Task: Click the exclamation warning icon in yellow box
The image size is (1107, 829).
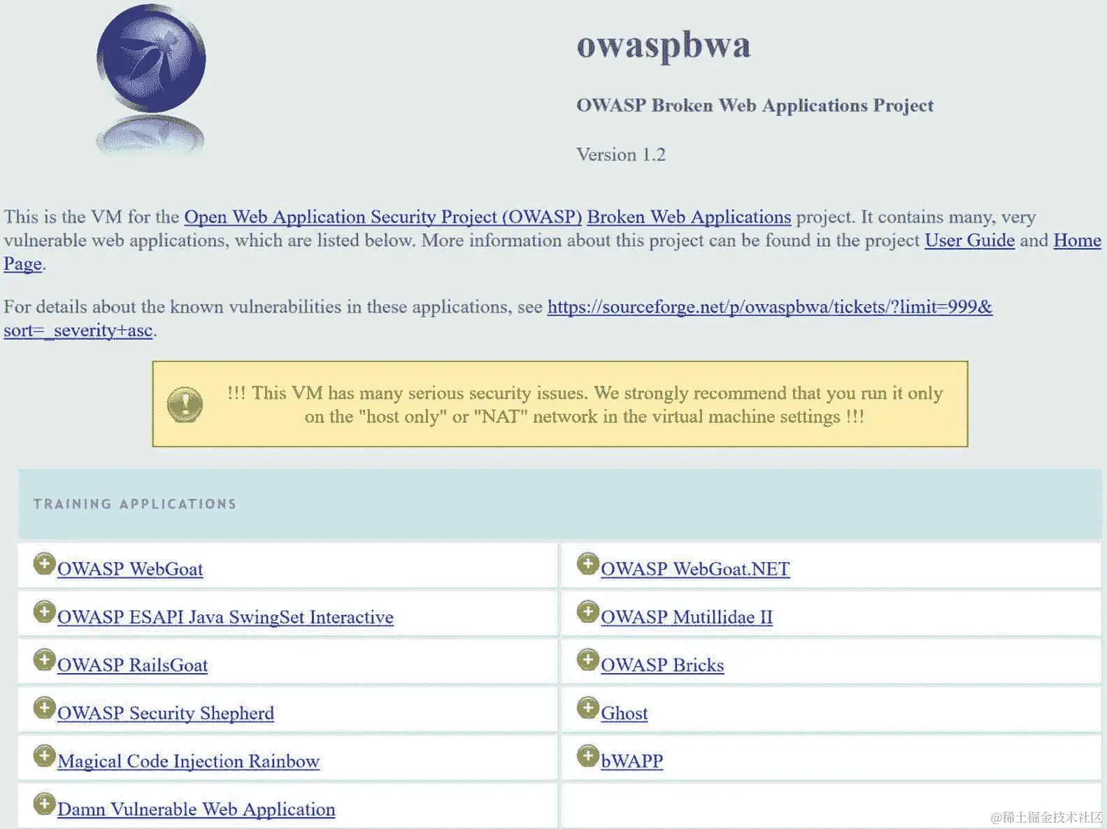Action: 185,405
